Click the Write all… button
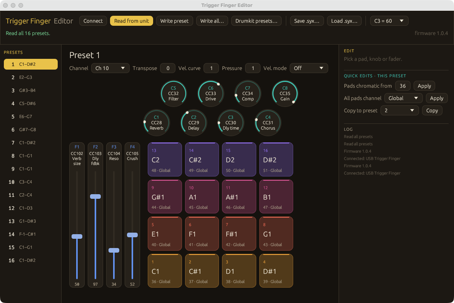The height and width of the screenshot is (303, 454). (x=212, y=21)
